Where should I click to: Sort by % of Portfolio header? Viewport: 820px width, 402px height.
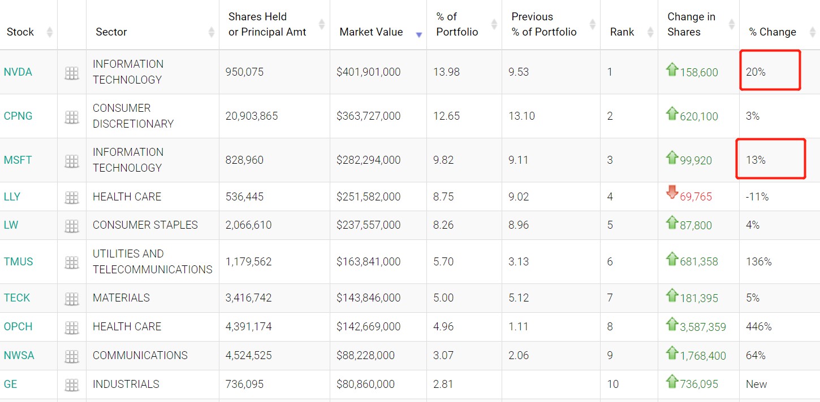point(457,24)
